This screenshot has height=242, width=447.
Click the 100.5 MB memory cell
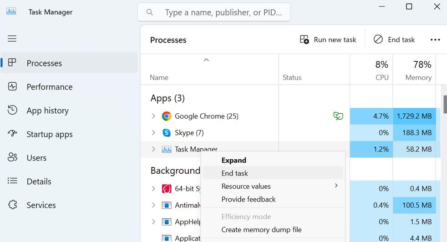tap(415, 205)
